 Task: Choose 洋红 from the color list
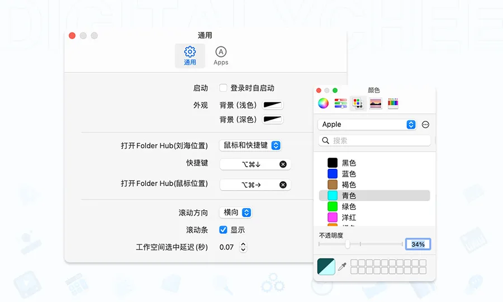click(x=349, y=217)
